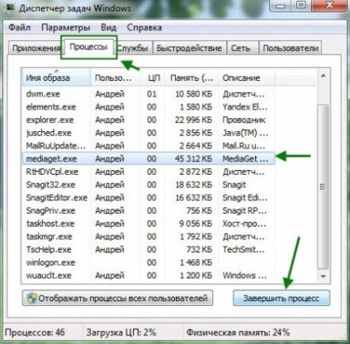Click the Завершить процесс button
Screen dimensions: 350x344
point(281,298)
